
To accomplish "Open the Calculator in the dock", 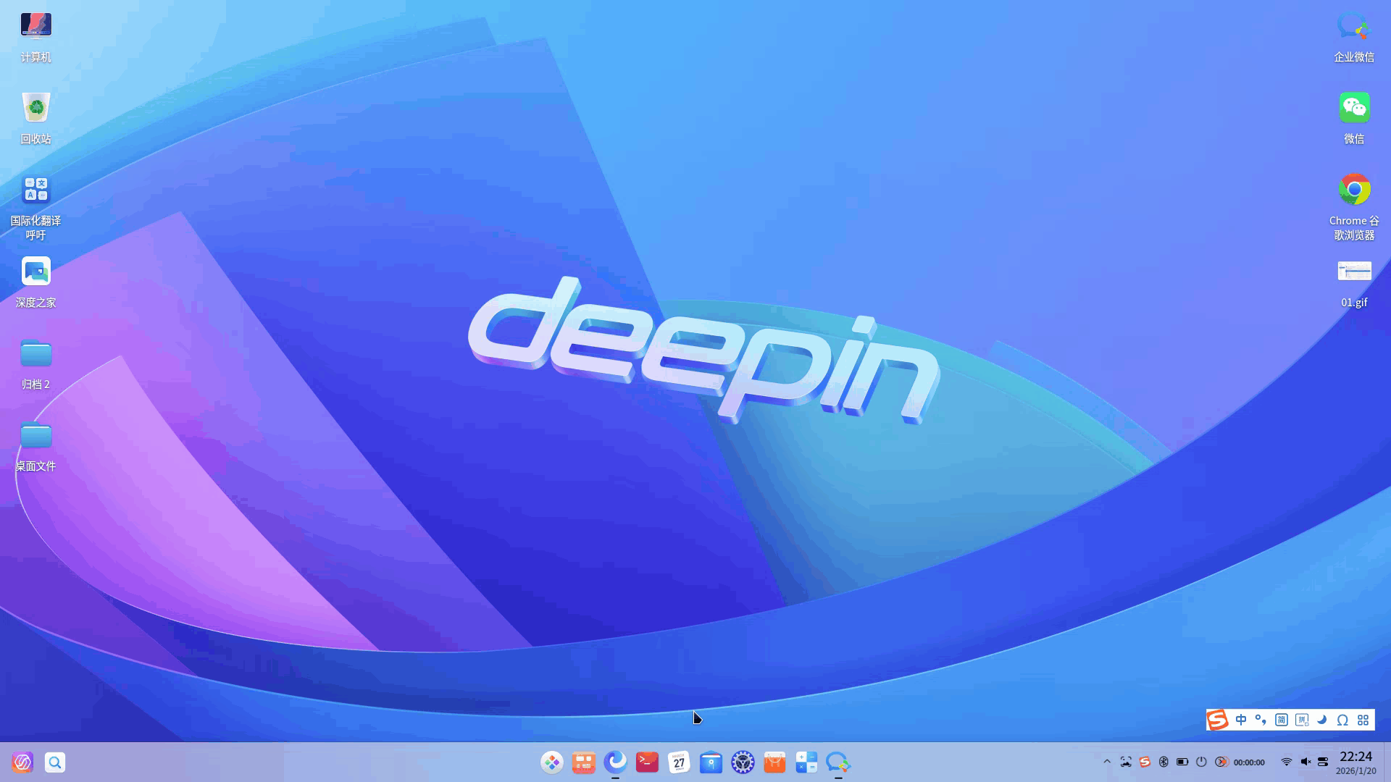I will (x=806, y=762).
